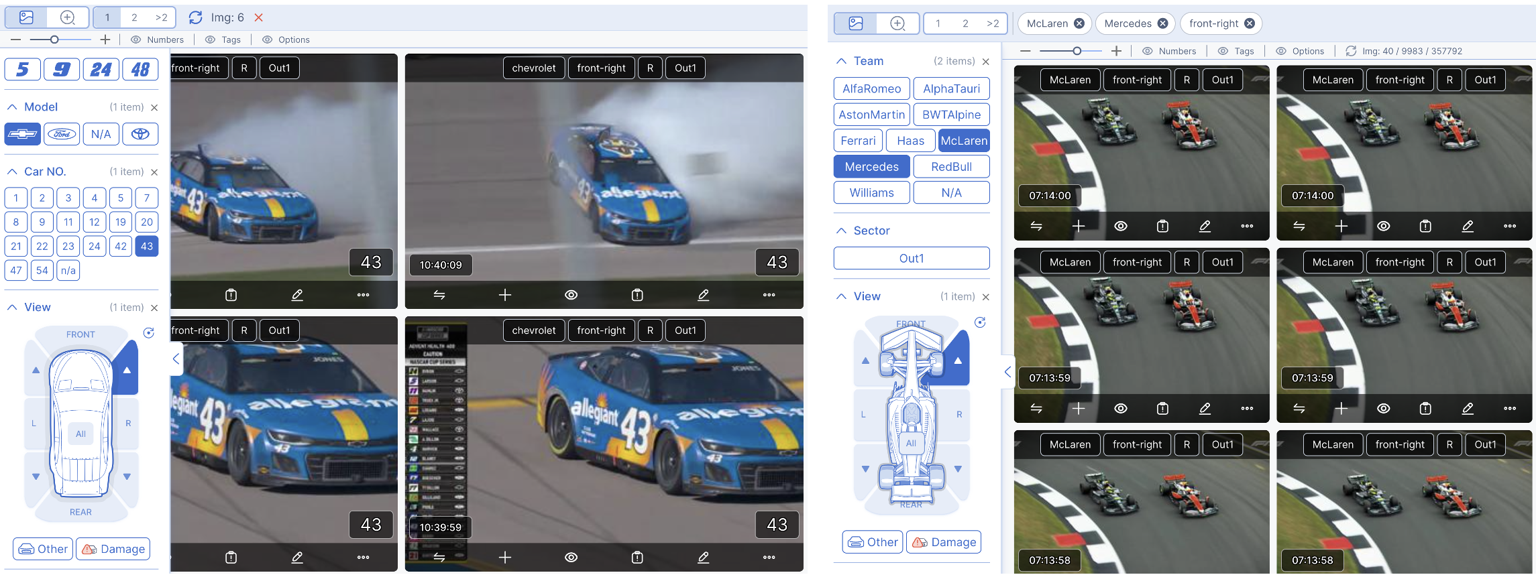Toggle Options visibility in left toolbar
Screen dimensions: 1536x579
click(x=286, y=40)
